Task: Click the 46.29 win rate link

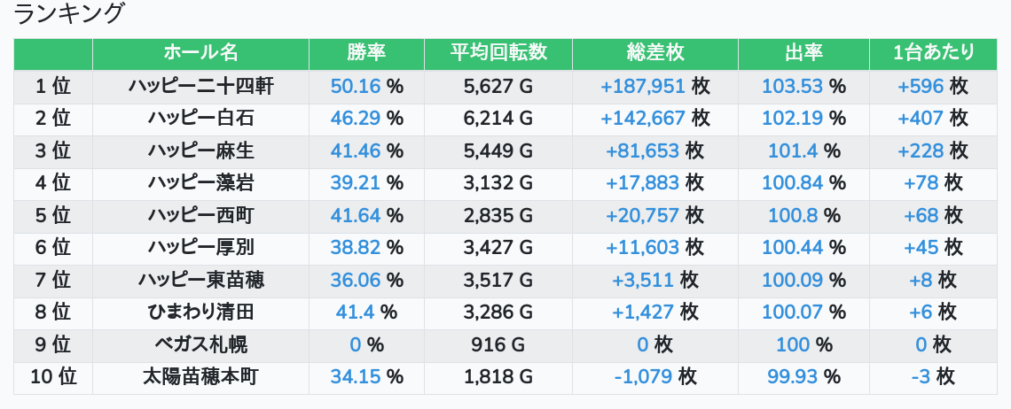Action: coord(355,119)
